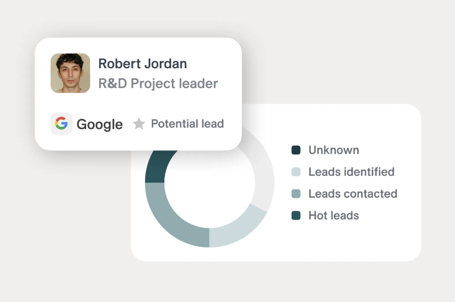Select the R&D Project leader title
The height and width of the screenshot is (302, 455).
click(x=158, y=83)
